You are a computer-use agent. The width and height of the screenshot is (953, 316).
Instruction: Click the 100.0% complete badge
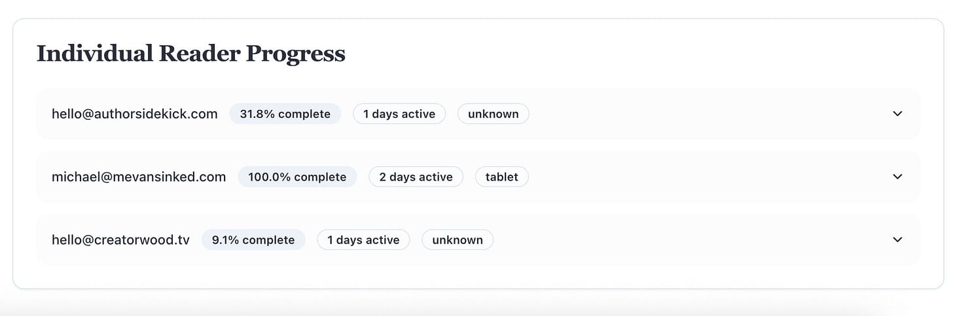(x=297, y=177)
